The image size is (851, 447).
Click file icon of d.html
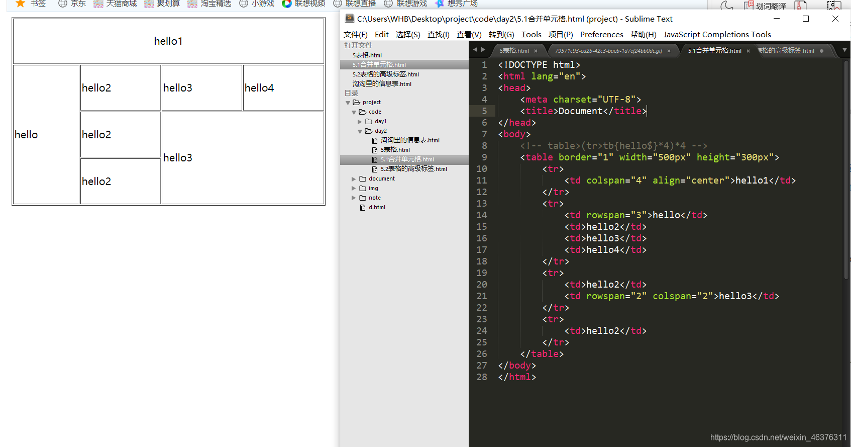click(x=363, y=208)
